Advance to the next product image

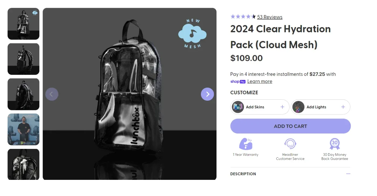point(207,94)
